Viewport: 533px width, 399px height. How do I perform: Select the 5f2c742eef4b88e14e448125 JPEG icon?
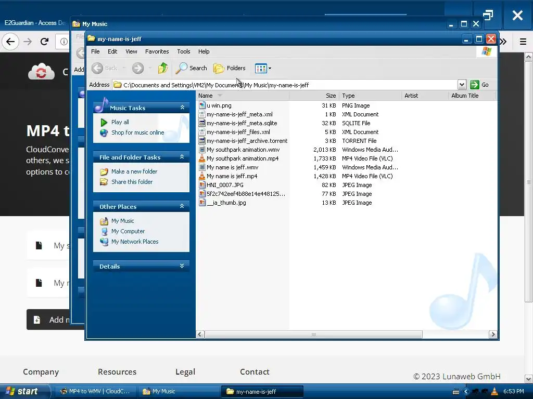202,194
